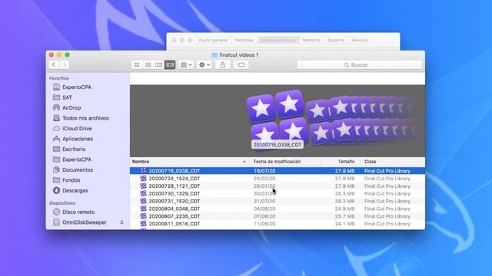Click the Final Cut icon beside 20200724_1524_CDT
Image resolution: width=492 pixels, height=276 pixels.
144,178
